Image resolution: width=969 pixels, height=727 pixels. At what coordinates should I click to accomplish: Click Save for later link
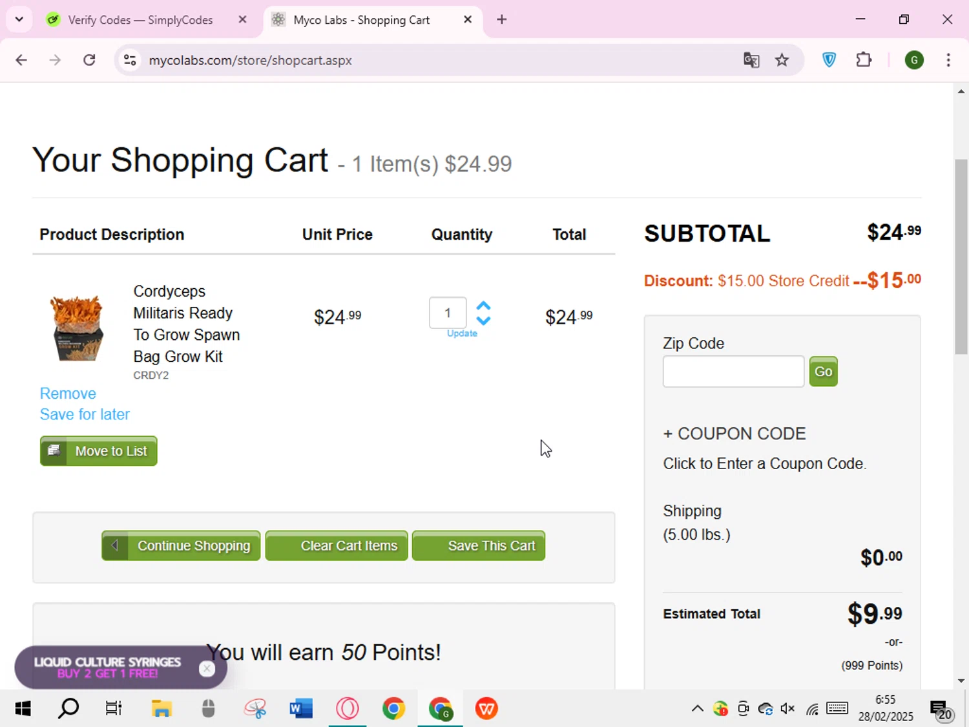(85, 414)
